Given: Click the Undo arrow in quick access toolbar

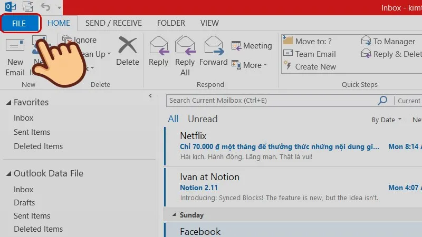Looking at the screenshot, I should [x=45, y=7].
